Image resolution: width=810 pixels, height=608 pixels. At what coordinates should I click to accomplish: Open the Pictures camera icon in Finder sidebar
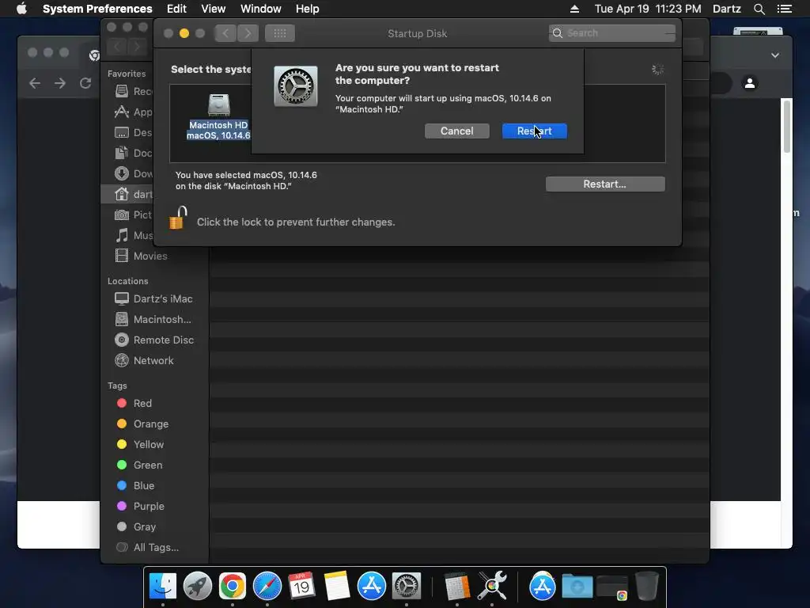[x=121, y=215]
